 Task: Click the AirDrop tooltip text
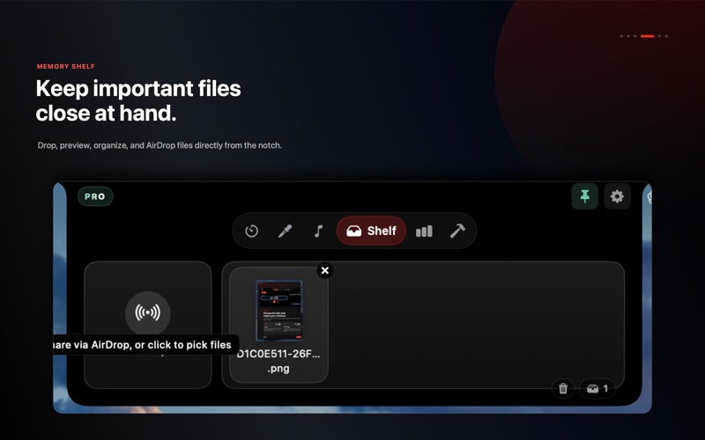point(143,345)
